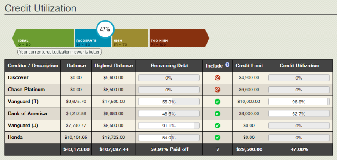Click the current credit utilization tooltip label
This screenshot has width=337, height=160.
59,52
